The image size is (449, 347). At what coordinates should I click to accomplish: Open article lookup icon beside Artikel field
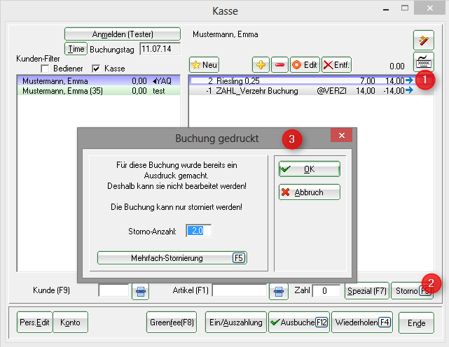[279, 290]
